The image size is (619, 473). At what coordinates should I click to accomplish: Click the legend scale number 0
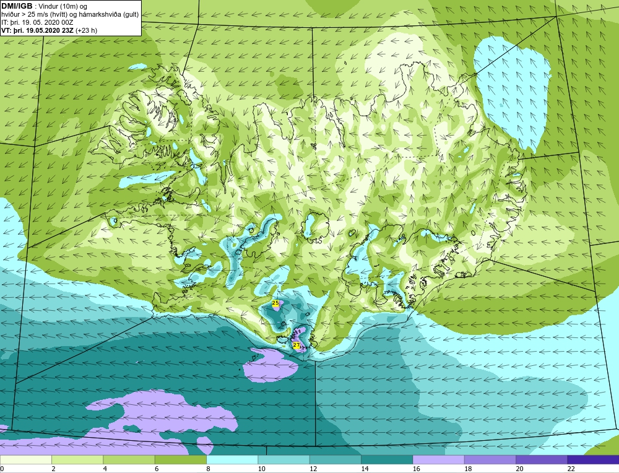[x=2, y=469]
